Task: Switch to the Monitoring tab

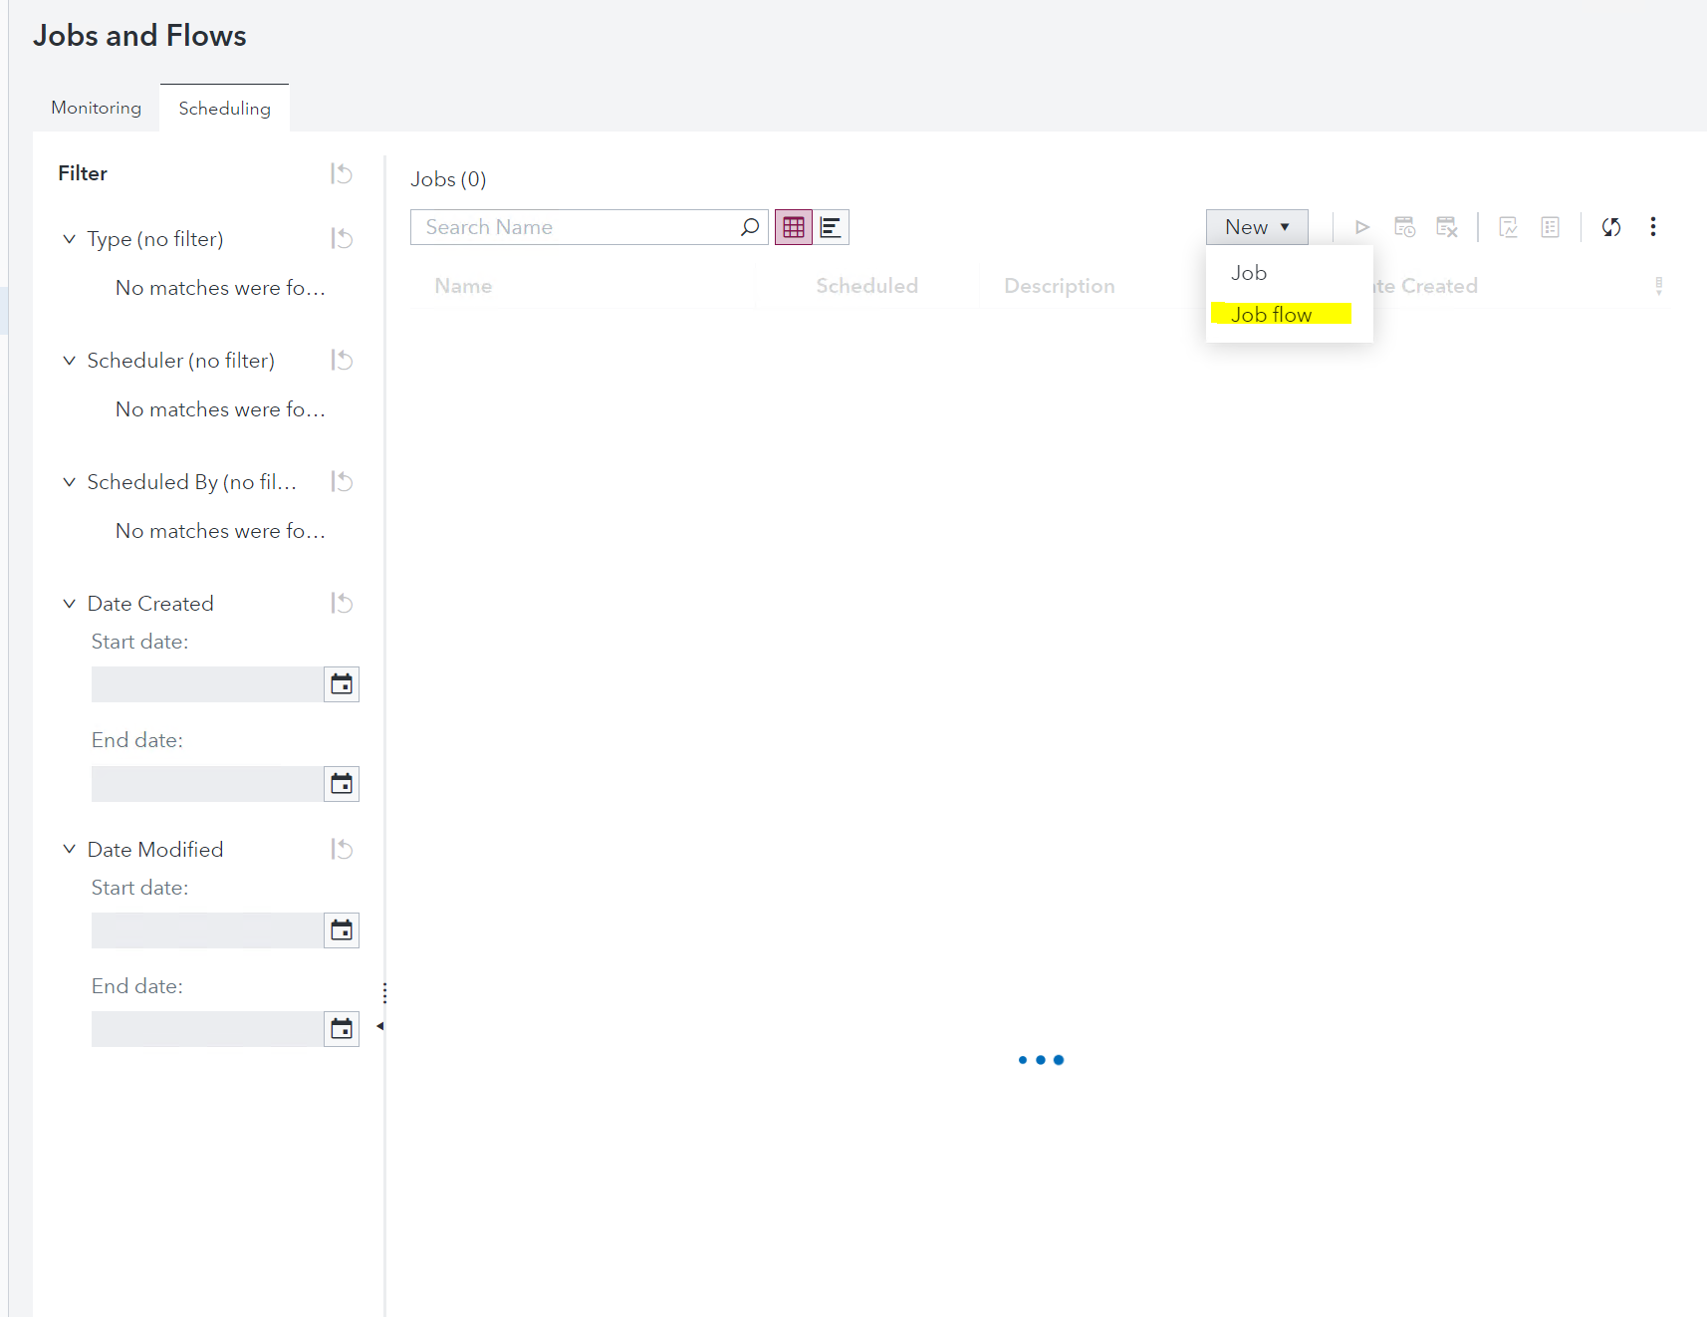Action: click(95, 108)
